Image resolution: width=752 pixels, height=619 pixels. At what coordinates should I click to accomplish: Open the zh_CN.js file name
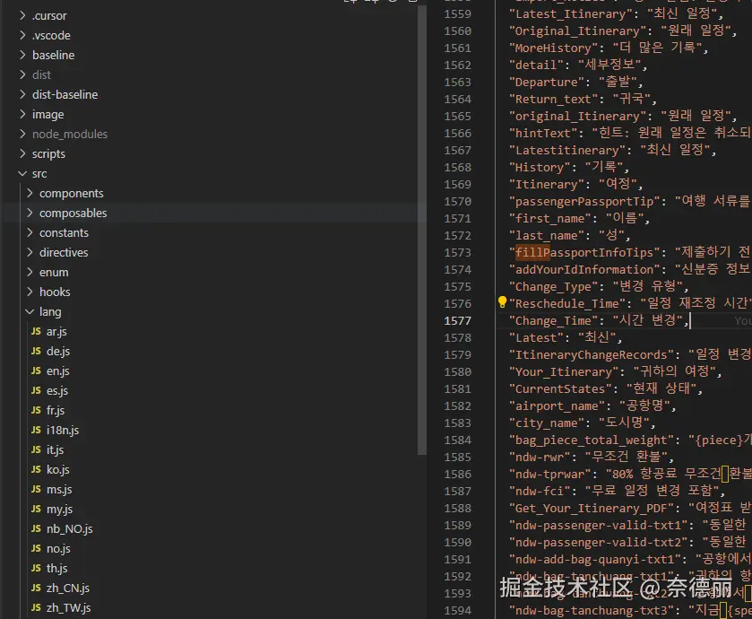point(68,588)
